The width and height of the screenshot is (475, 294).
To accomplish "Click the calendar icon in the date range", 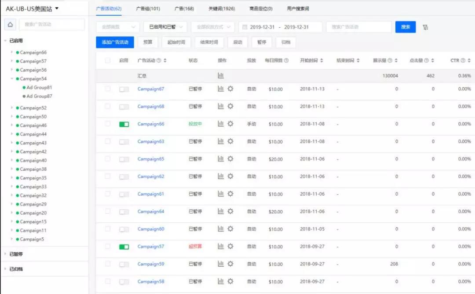I will click(x=245, y=27).
